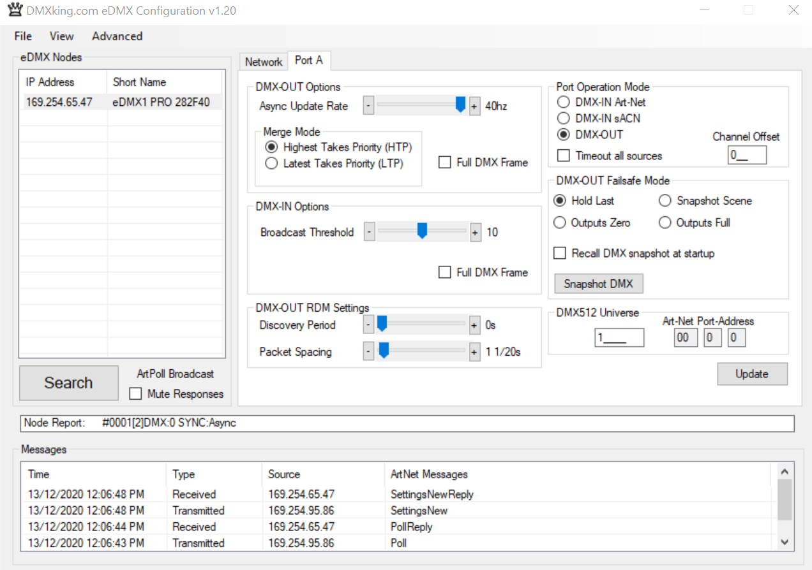This screenshot has width=812, height=570.
Task: Click the Messages list scroll down arrow
Action: (x=785, y=542)
